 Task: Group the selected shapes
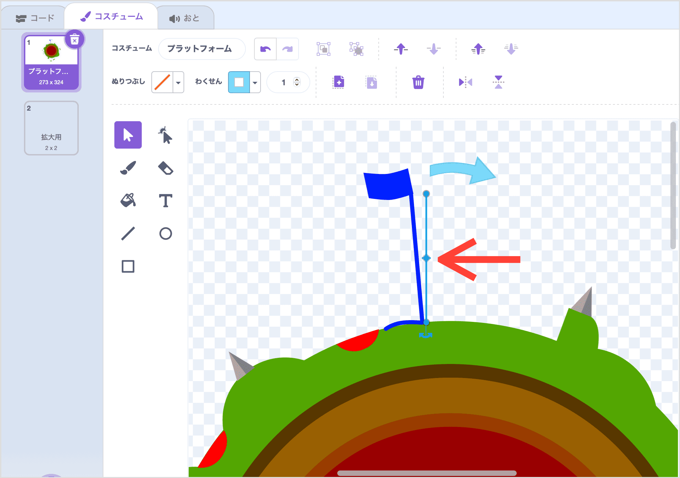click(x=323, y=49)
